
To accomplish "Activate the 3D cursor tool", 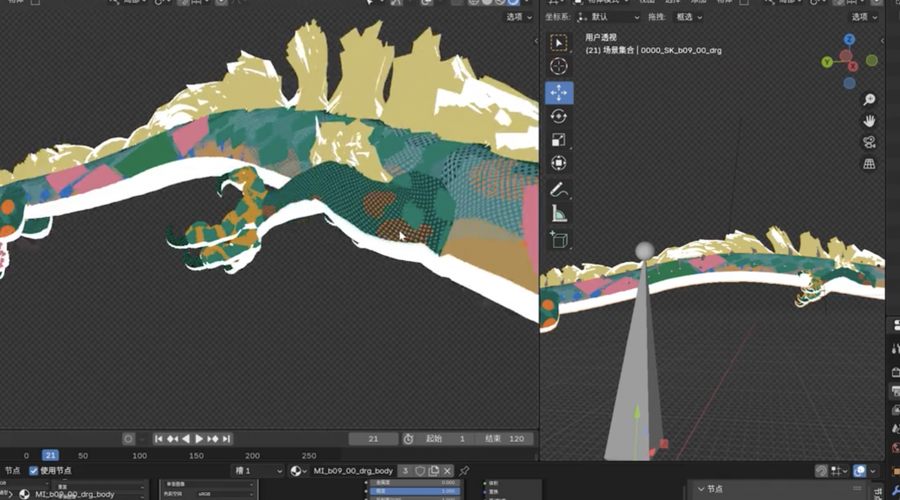I will pyautogui.click(x=558, y=67).
